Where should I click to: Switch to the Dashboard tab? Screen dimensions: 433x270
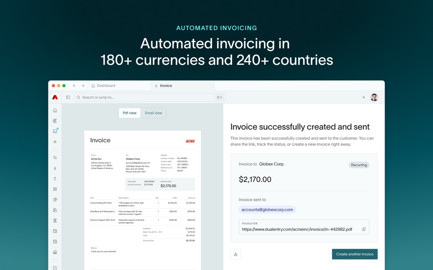point(119,86)
